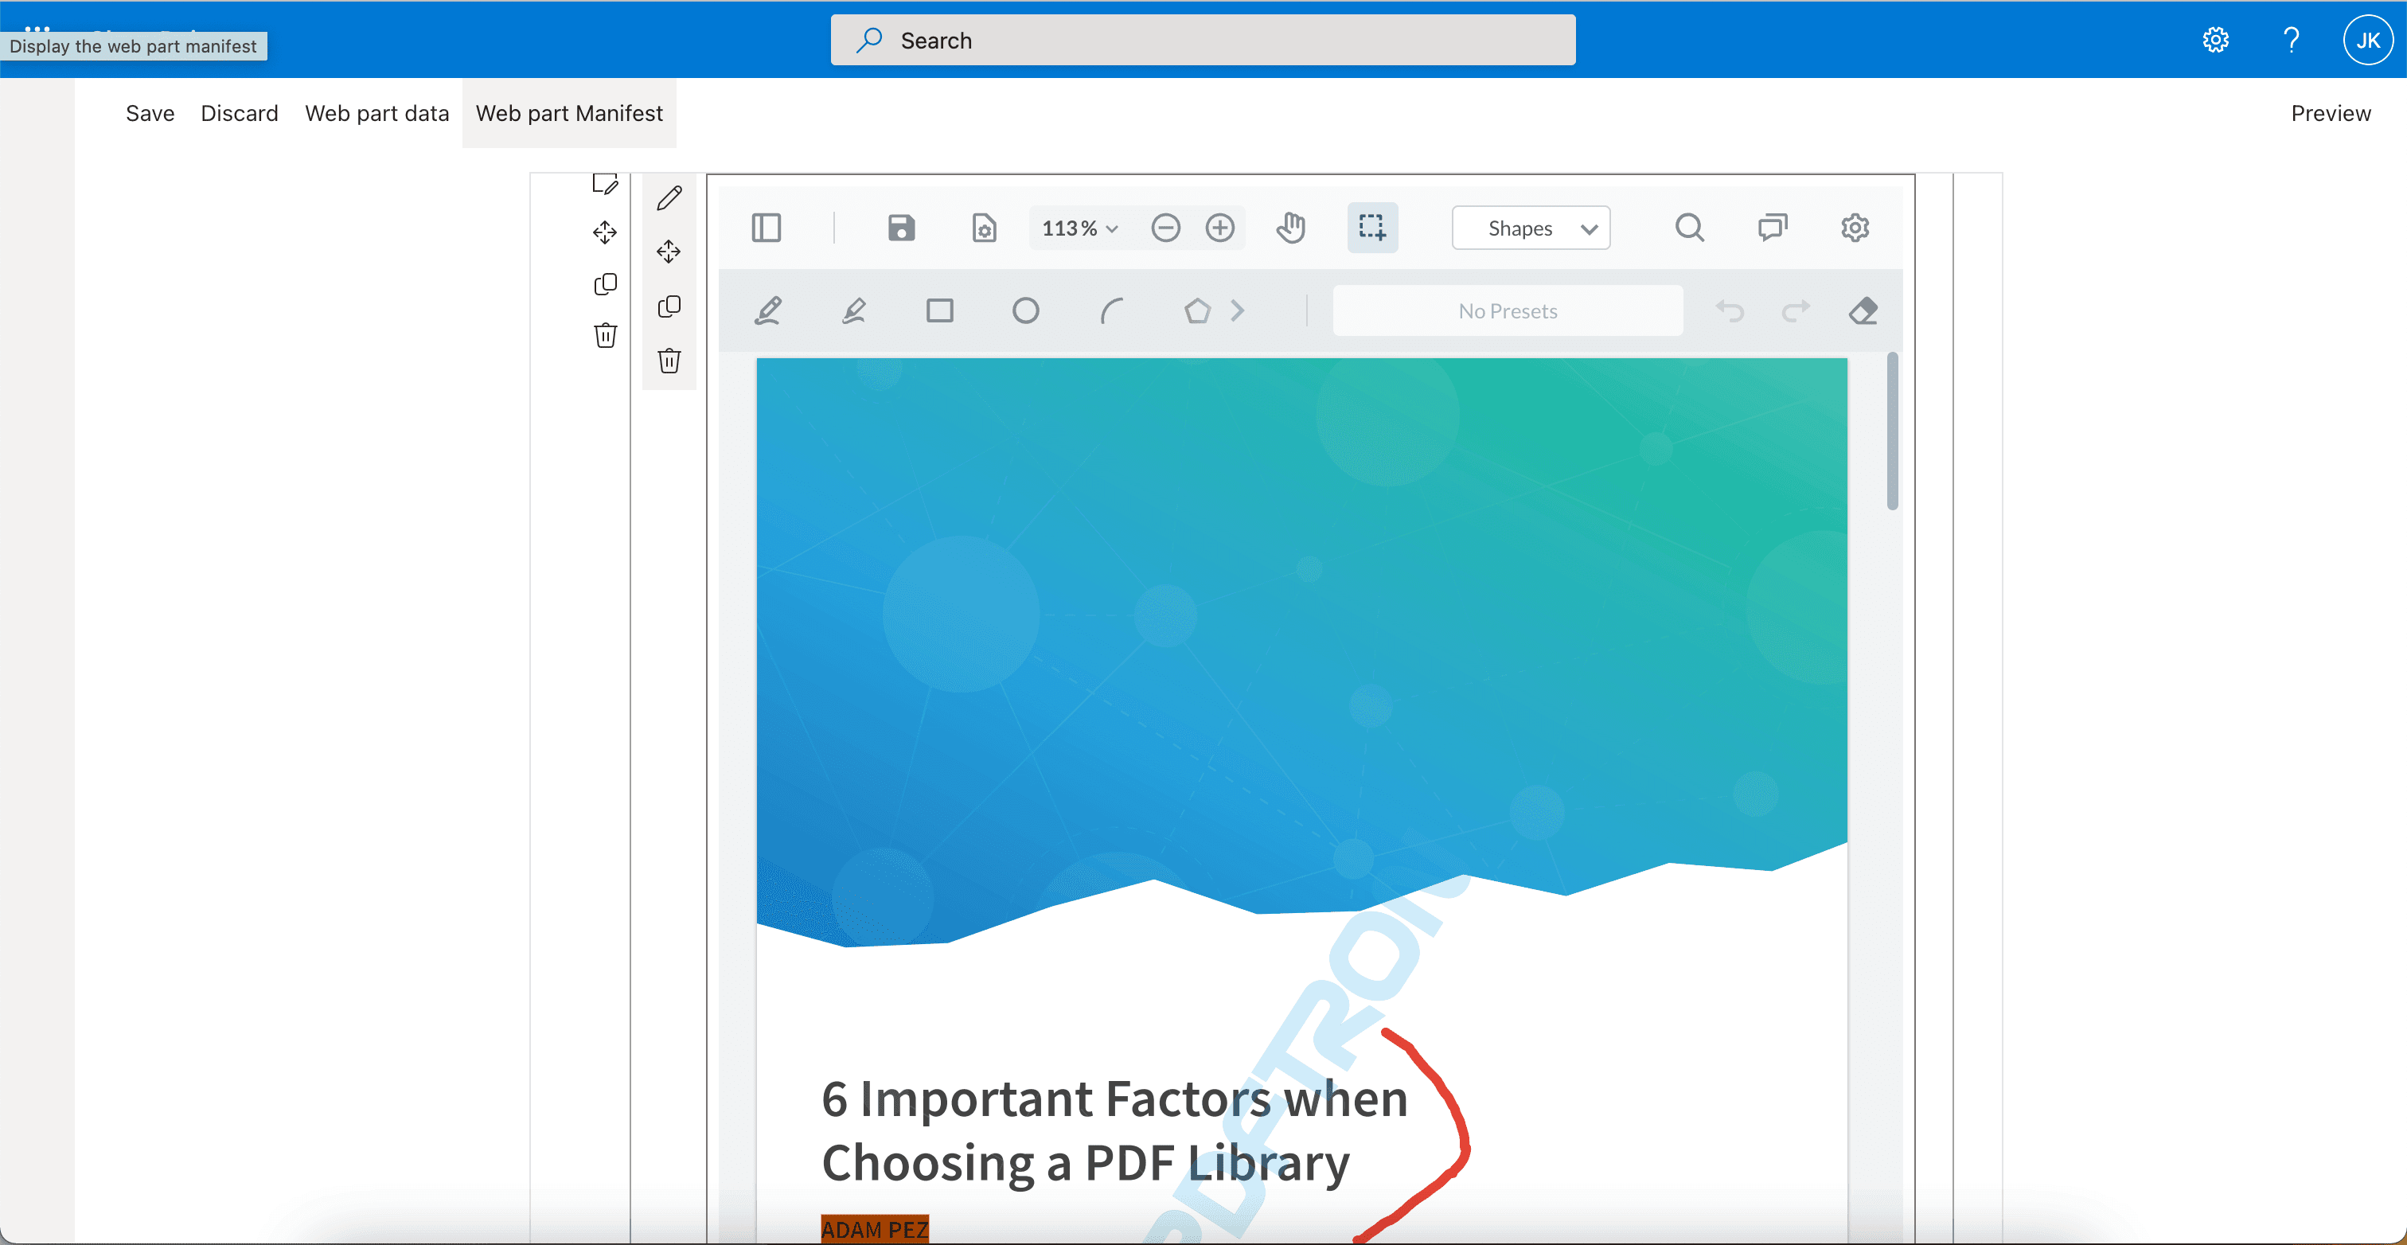Zoom in with the plus icon
The image size is (2407, 1245).
pos(1219,227)
